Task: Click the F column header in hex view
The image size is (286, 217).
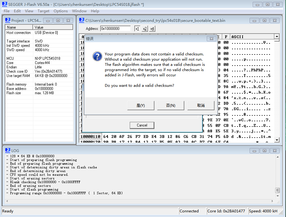Action: 226,37
